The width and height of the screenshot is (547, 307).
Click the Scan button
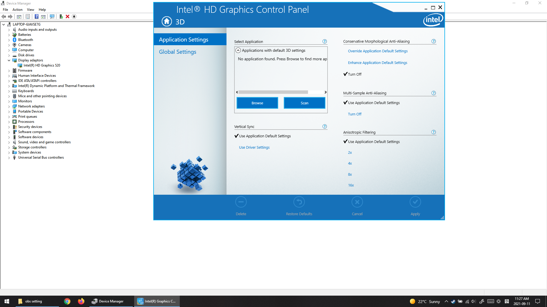(304, 103)
